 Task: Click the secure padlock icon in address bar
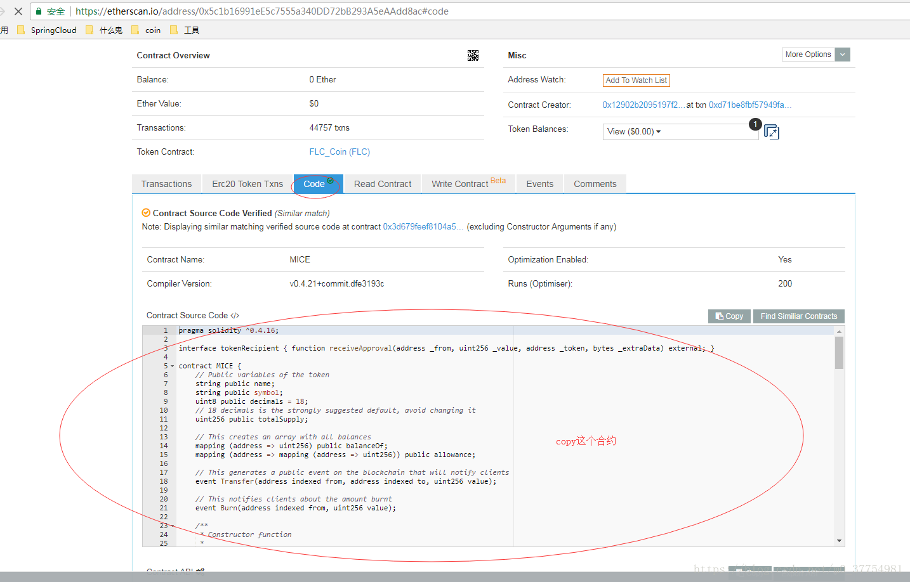click(x=39, y=11)
